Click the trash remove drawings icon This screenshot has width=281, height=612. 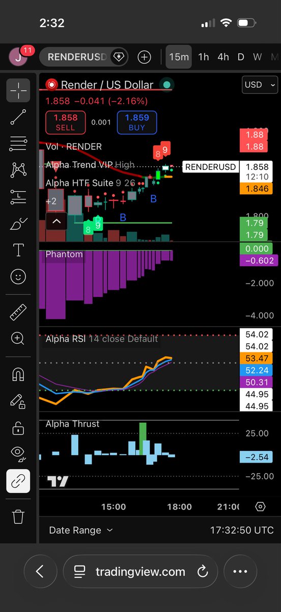18,517
